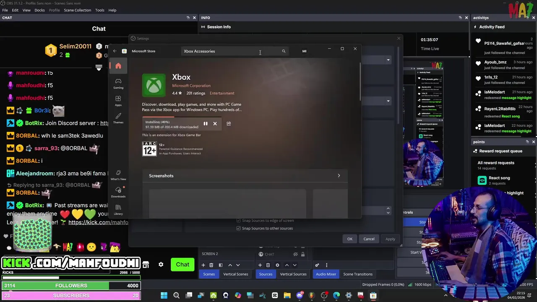This screenshot has width=537, height=302.
Task: Open OBS Docks menu
Action: tap(39, 10)
